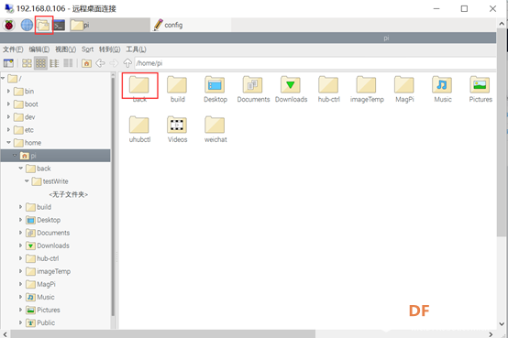This screenshot has height=338, width=508.
Task: Go forward with right arrow
Action: pyautogui.click(x=114, y=63)
